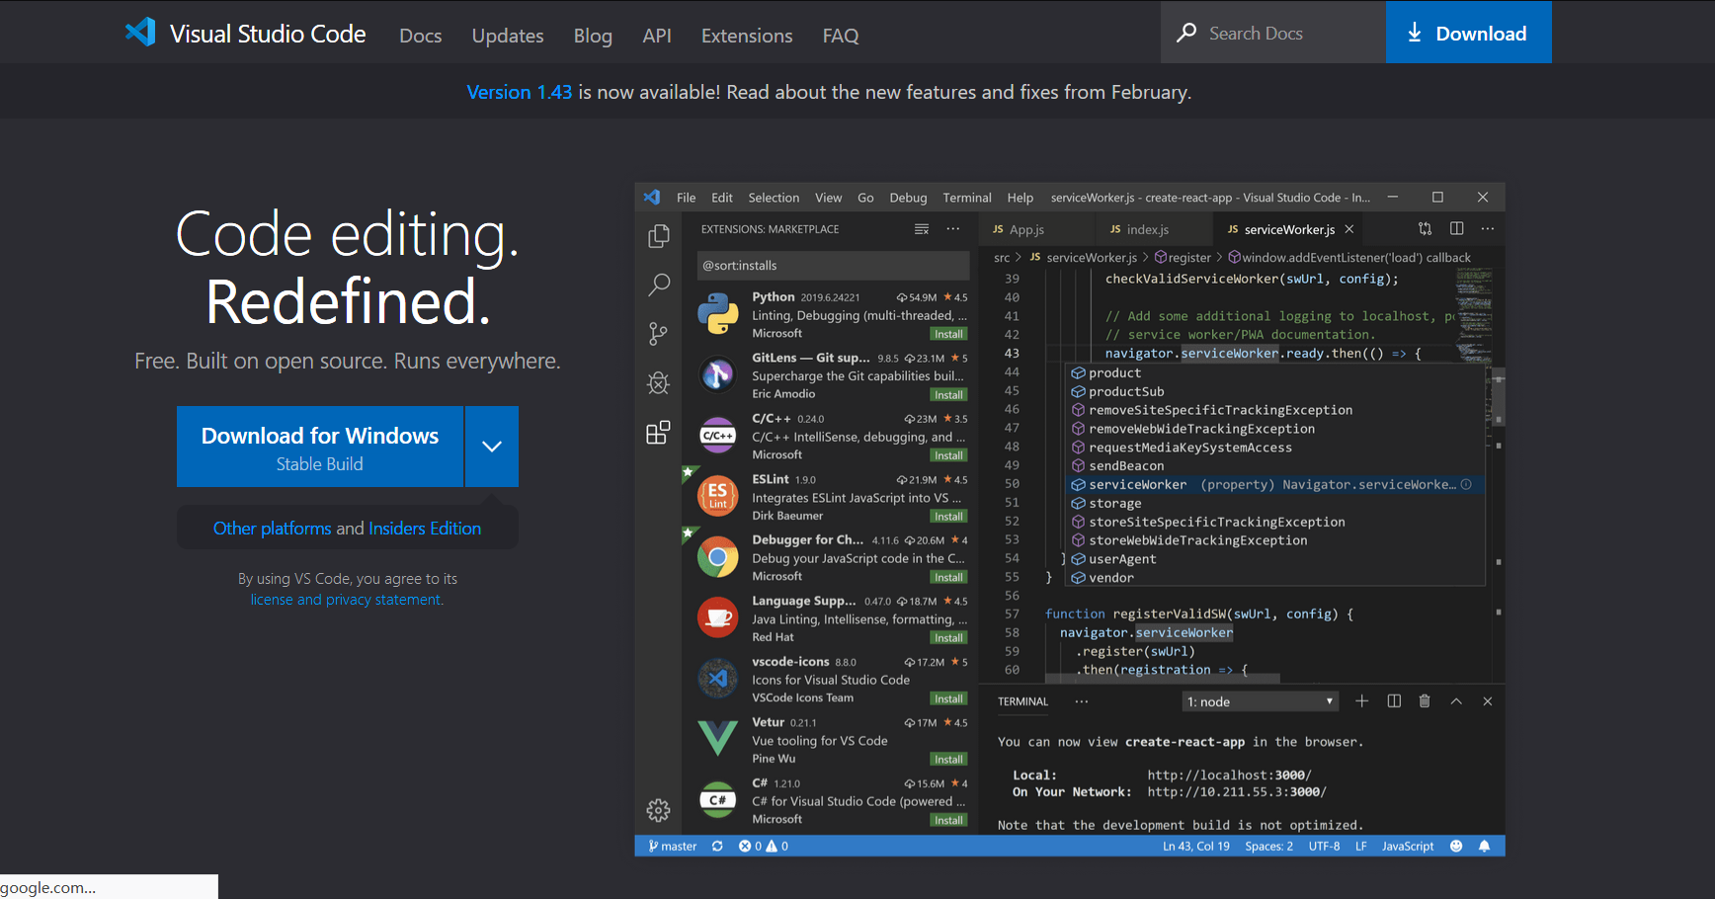Open extensions panel more actions ellipsis

coord(953,229)
